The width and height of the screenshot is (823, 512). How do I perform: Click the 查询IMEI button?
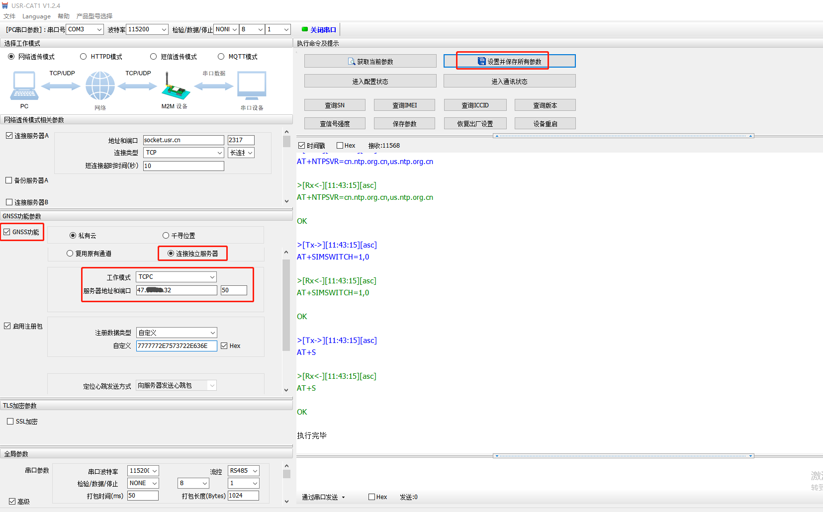pos(404,105)
